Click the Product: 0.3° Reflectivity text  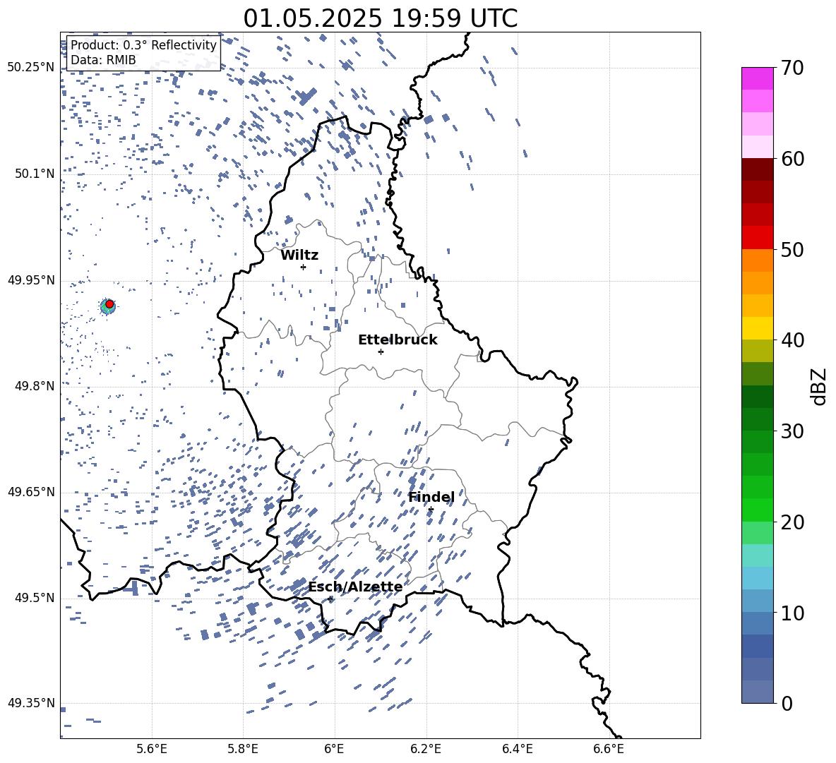[143, 45]
